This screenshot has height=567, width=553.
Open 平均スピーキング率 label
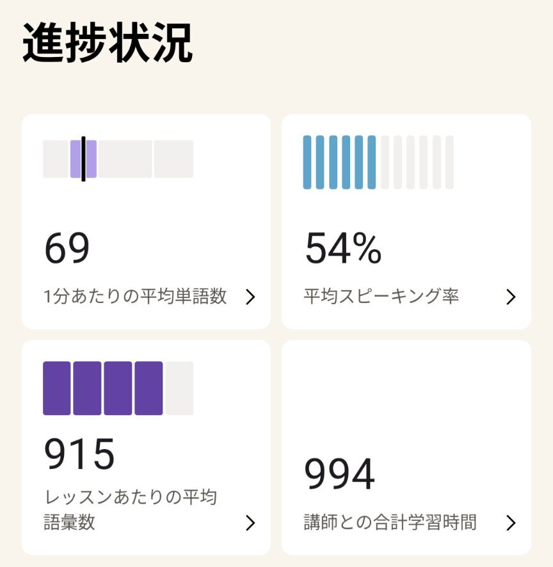pos(381,297)
